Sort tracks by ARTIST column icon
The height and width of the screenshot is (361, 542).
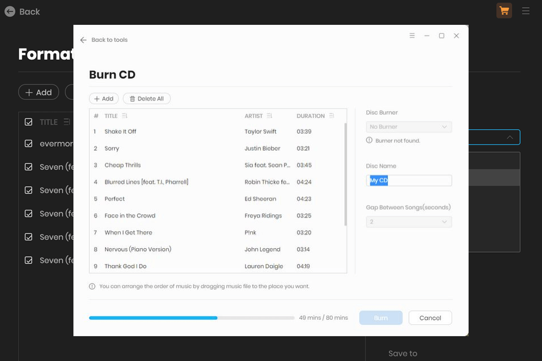(269, 116)
